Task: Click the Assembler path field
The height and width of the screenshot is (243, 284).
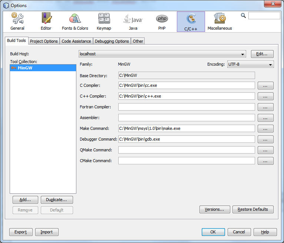Action: [186, 118]
